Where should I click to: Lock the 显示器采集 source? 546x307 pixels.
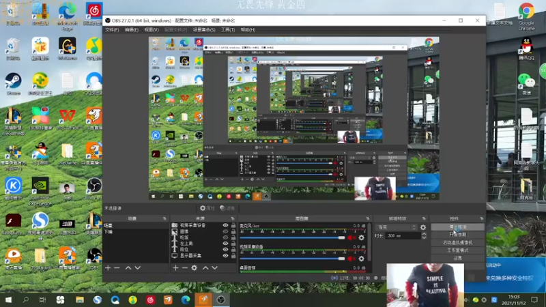233,255
